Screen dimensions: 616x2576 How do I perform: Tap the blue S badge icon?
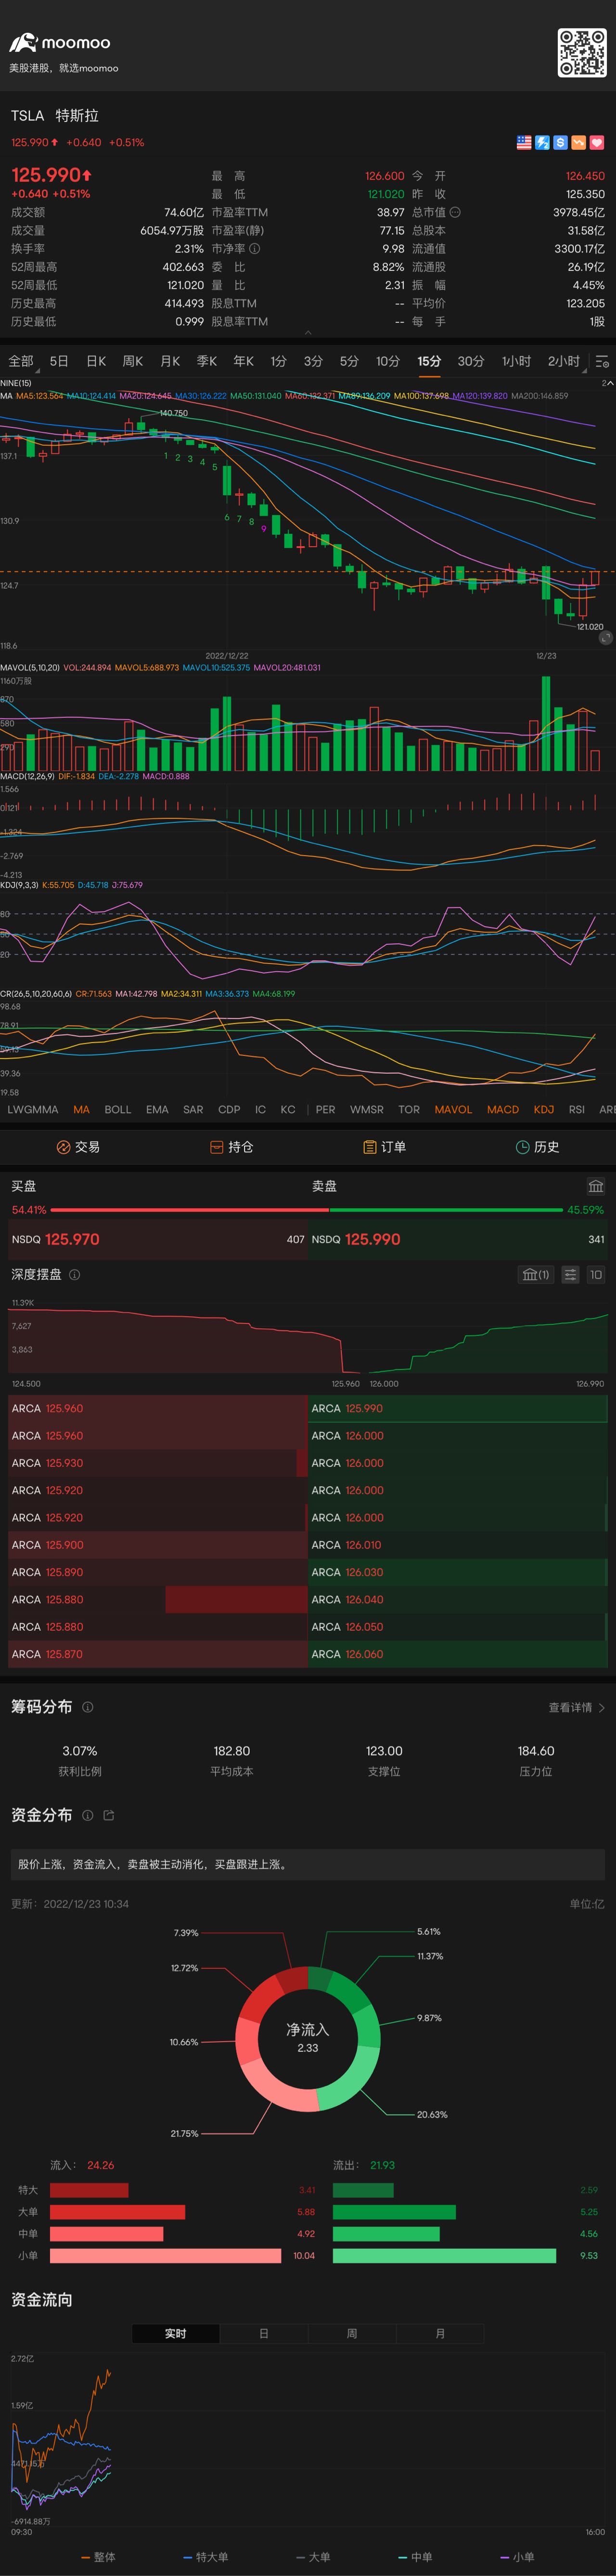pyautogui.click(x=560, y=143)
